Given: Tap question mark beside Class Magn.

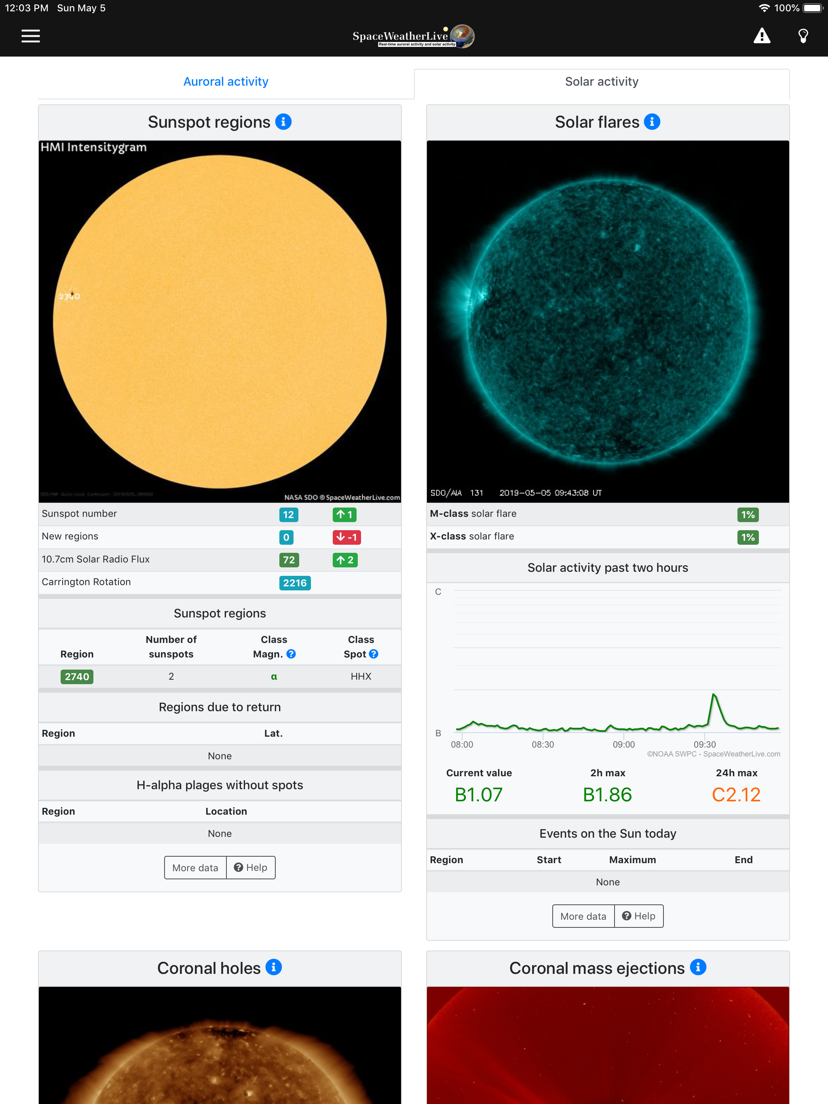Looking at the screenshot, I should coord(291,654).
